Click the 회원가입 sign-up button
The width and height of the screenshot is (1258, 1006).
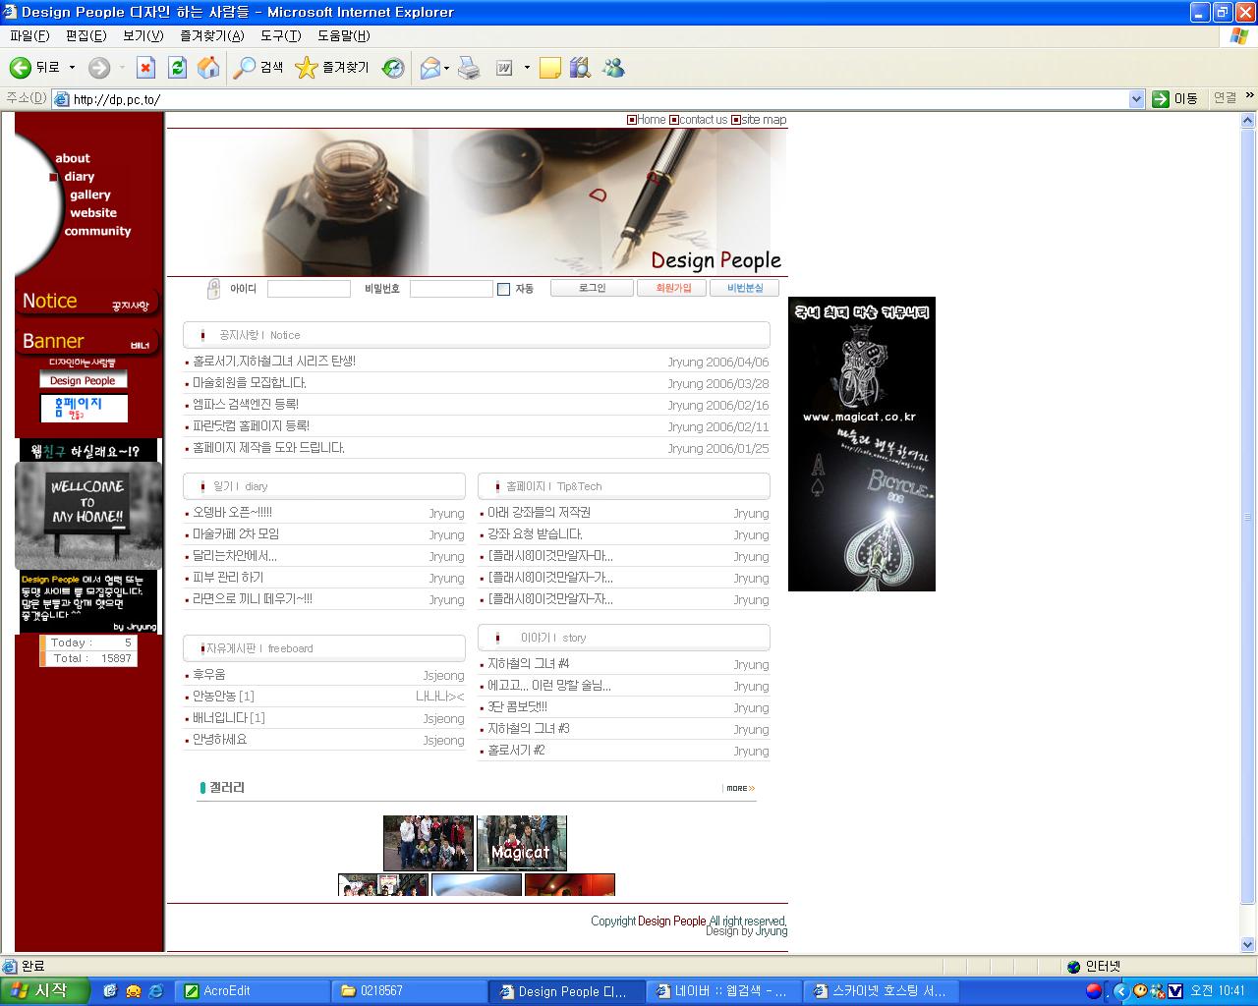(x=673, y=288)
